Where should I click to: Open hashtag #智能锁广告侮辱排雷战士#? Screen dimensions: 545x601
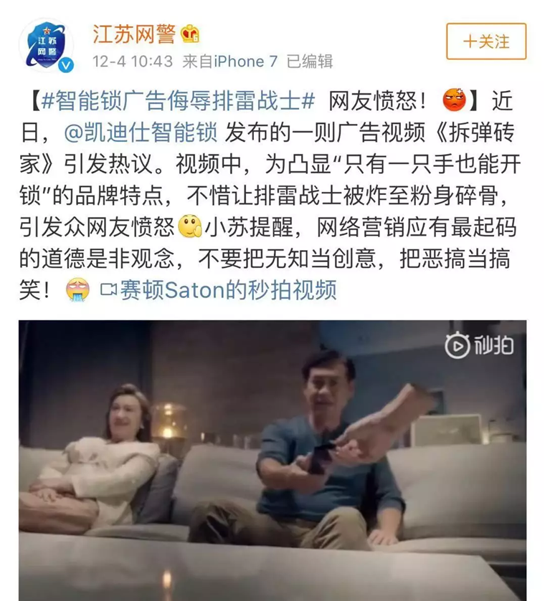(178, 101)
